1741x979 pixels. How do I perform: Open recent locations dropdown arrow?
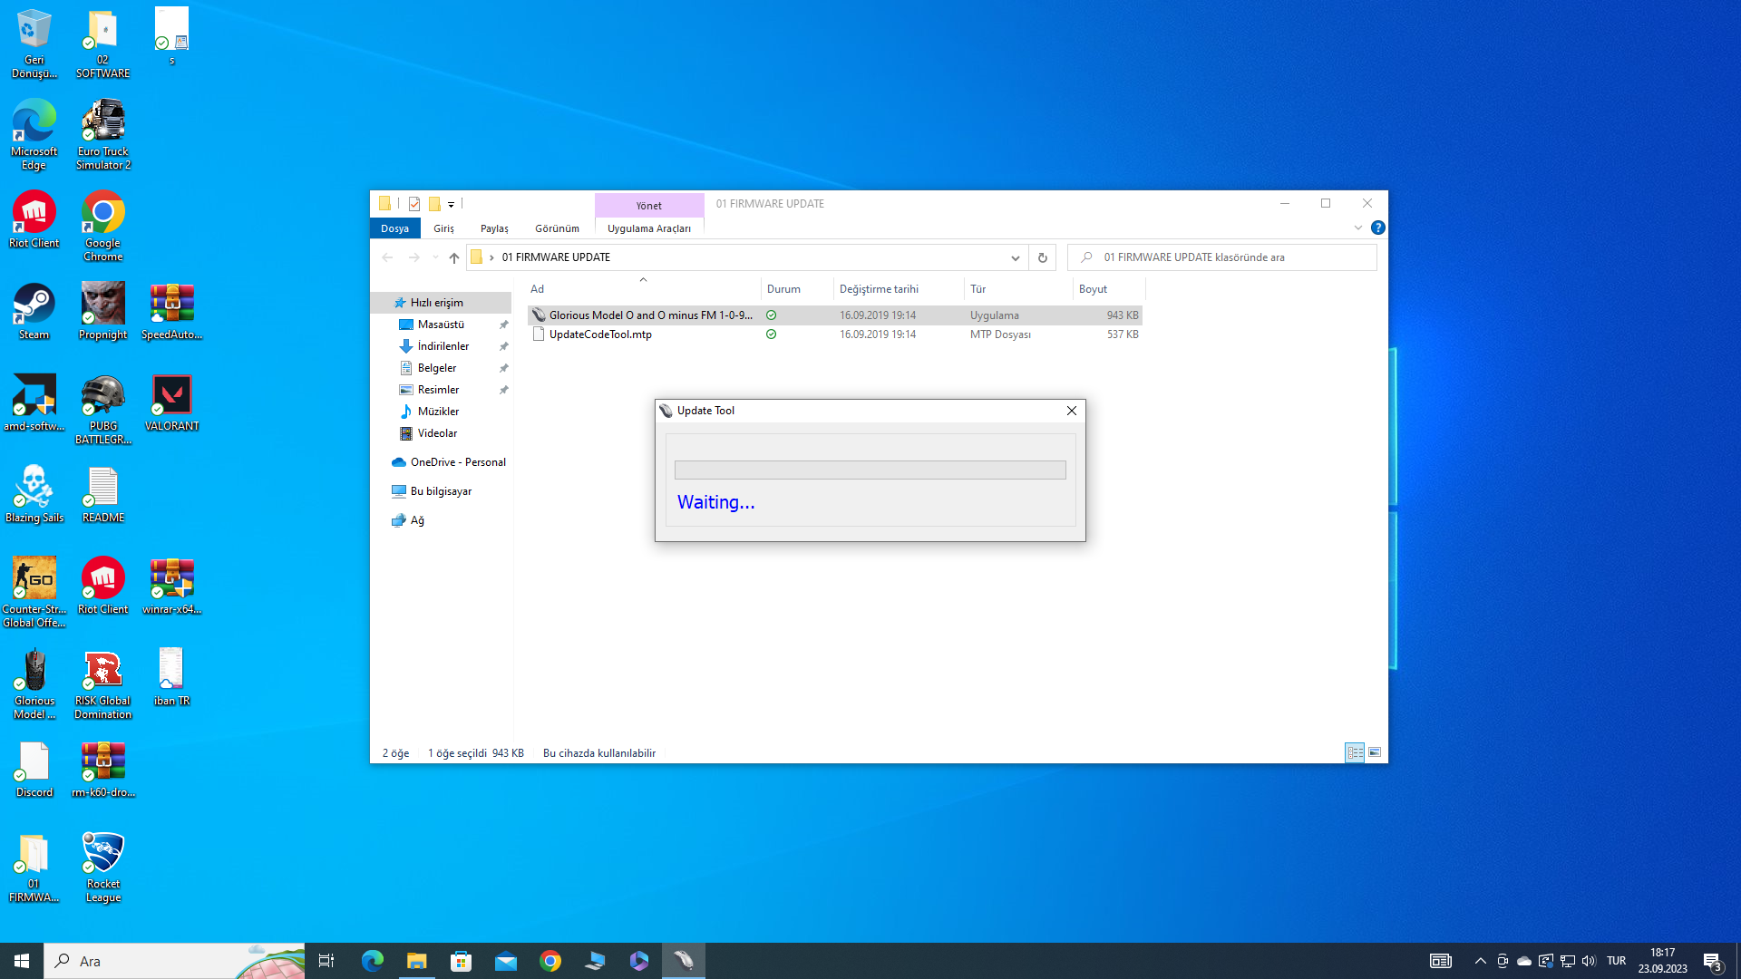pyautogui.click(x=435, y=257)
